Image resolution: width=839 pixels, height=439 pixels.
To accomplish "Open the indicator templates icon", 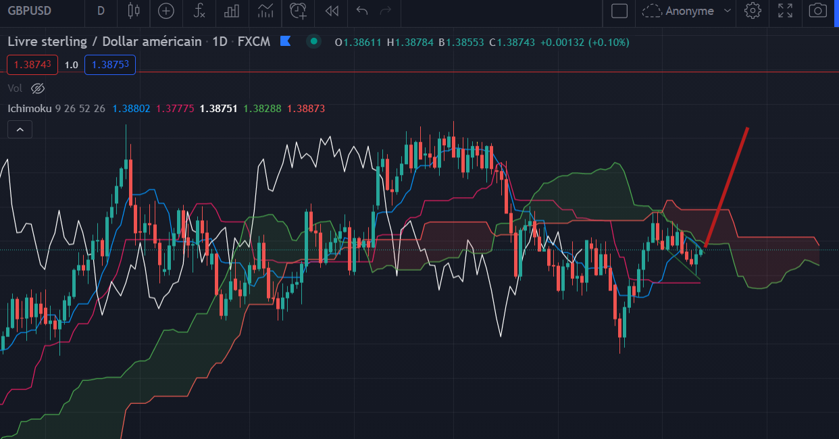I will [265, 11].
